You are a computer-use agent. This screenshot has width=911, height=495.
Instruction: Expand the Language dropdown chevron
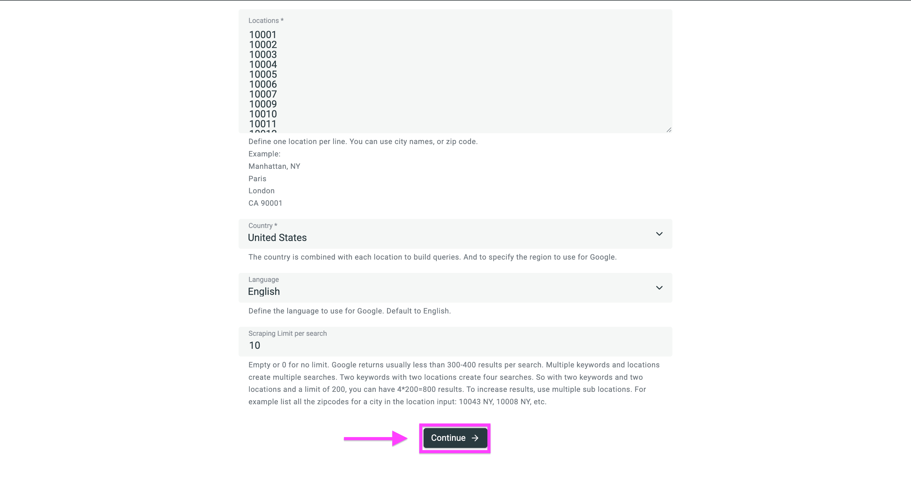coord(659,288)
